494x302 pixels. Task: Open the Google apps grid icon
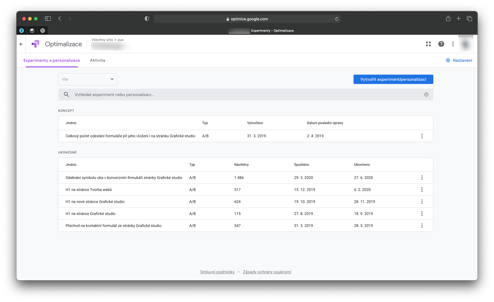pyautogui.click(x=428, y=44)
